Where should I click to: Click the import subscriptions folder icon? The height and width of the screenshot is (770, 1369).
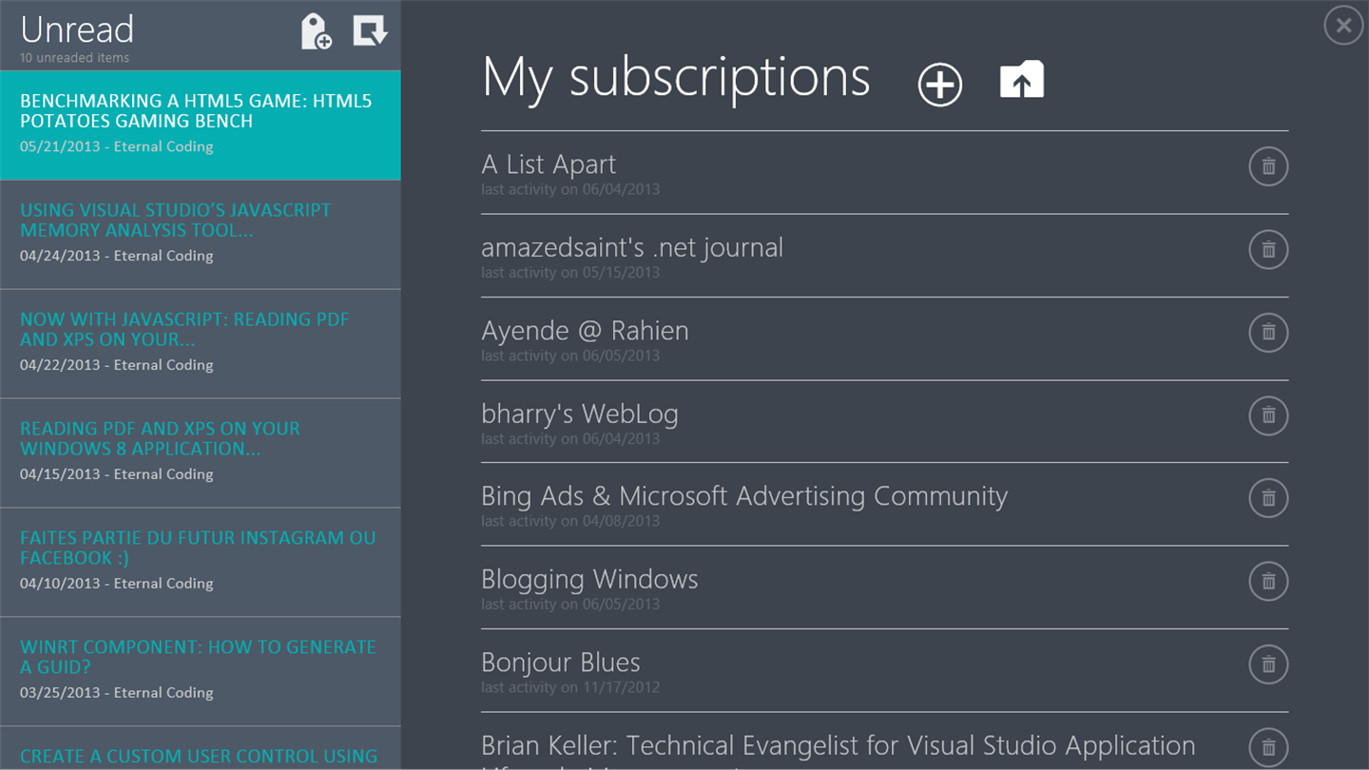pyautogui.click(x=1022, y=80)
